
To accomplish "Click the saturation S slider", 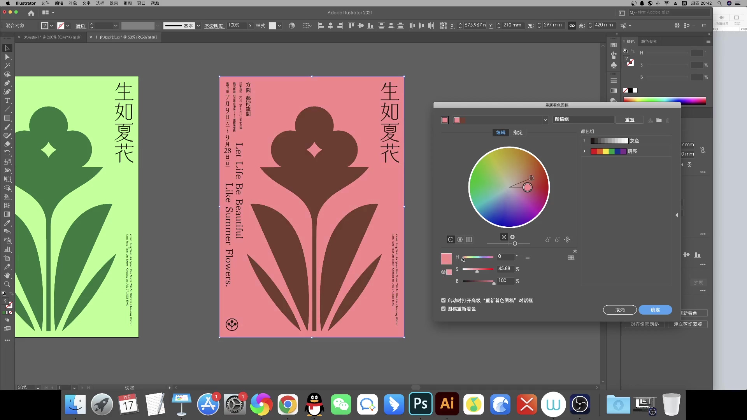I will click(478, 269).
